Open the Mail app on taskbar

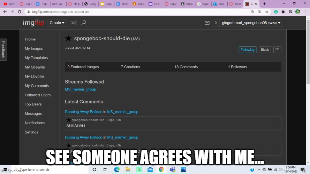(150, 169)
